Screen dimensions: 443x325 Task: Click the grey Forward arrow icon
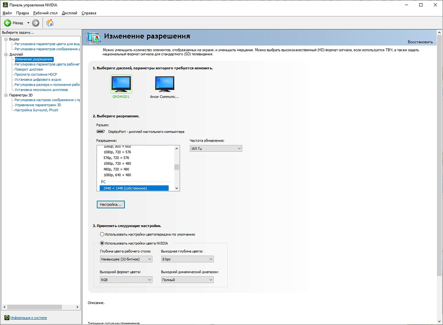pyautogui.click(x=35, y=23)
